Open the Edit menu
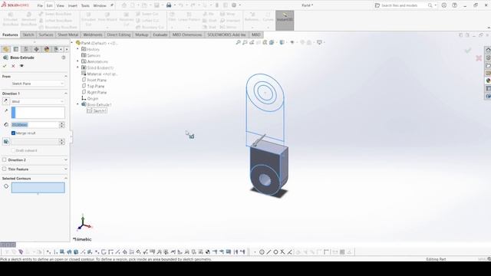 tap(50, 5)
